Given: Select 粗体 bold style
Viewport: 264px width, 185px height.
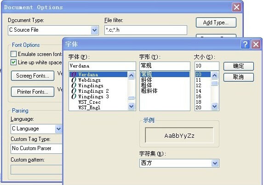Looking at the screenshot, I should (165, 85).
